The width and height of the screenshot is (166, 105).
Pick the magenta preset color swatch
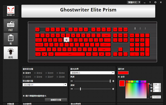[x=145, y=81]
